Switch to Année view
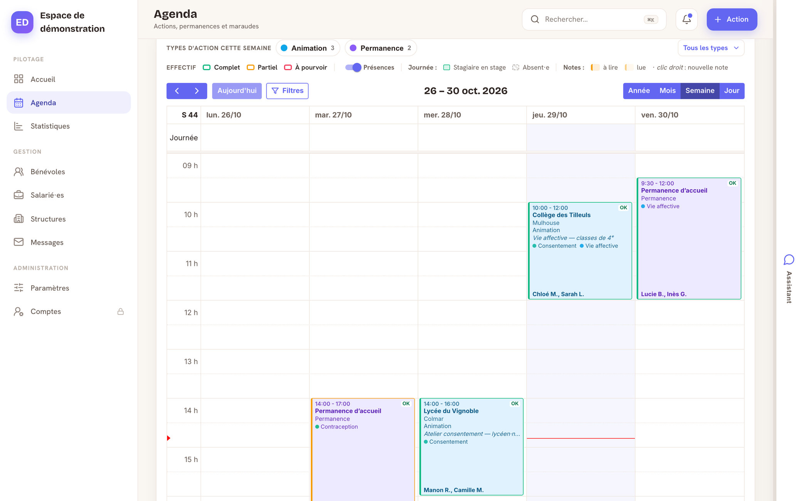 (639, 91)
